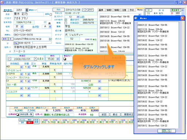Screen dimensions: 187x140
Task: Select customer 2929 森田 in the bottom strip
Action: (x=84, y=121)
